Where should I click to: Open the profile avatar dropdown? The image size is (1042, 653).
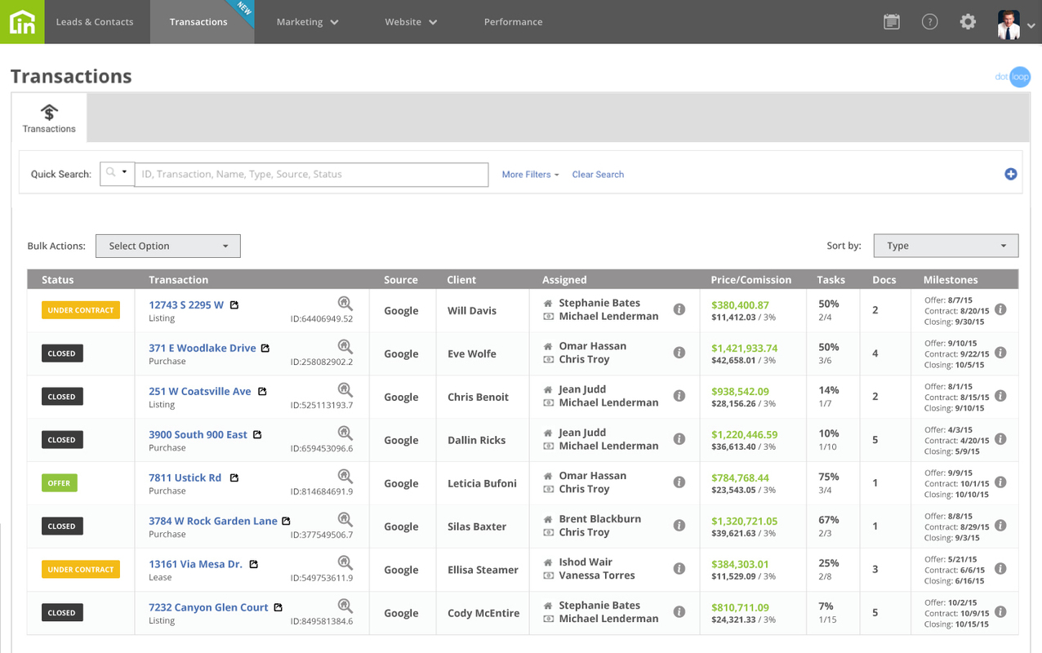[x=1013, y=22]
